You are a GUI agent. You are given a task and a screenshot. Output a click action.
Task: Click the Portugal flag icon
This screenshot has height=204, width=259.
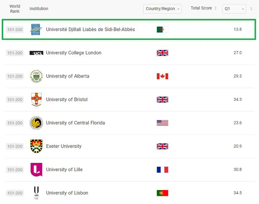163,193
